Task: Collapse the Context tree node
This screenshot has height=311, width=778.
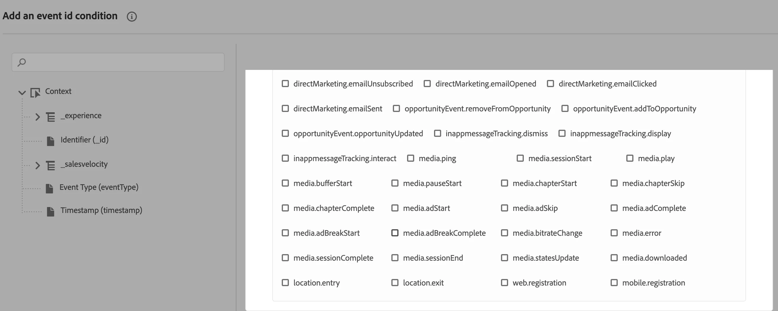Action: pyautogui.click(x=22, y=92)
